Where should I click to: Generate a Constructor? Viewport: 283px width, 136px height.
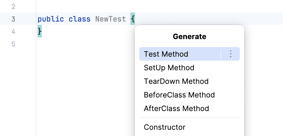pyautogui.click(x=165, y=127)
